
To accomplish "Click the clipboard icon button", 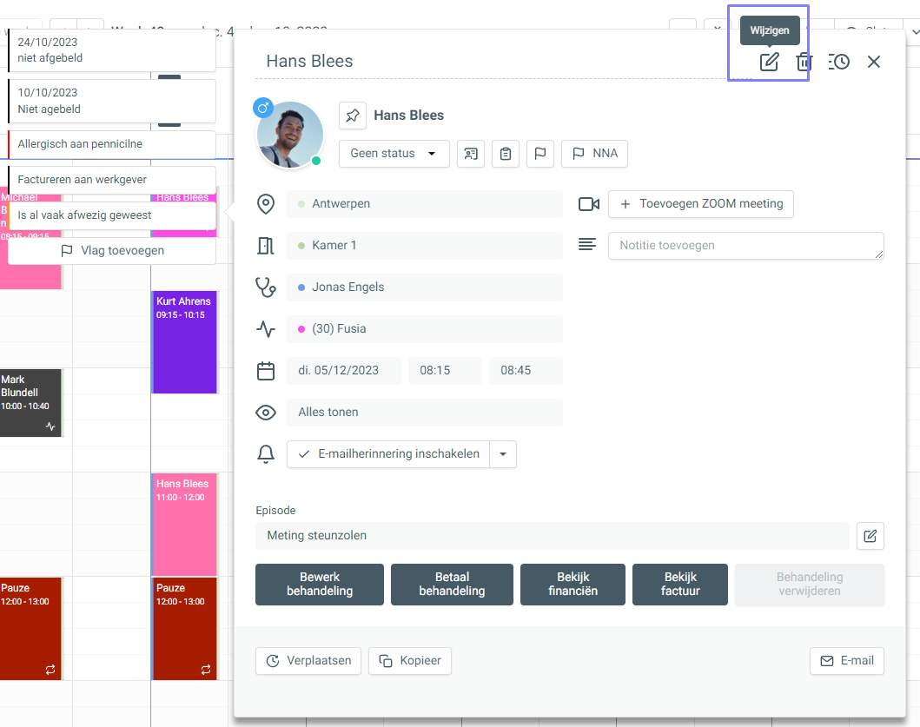I will click(x=506, y=154).
